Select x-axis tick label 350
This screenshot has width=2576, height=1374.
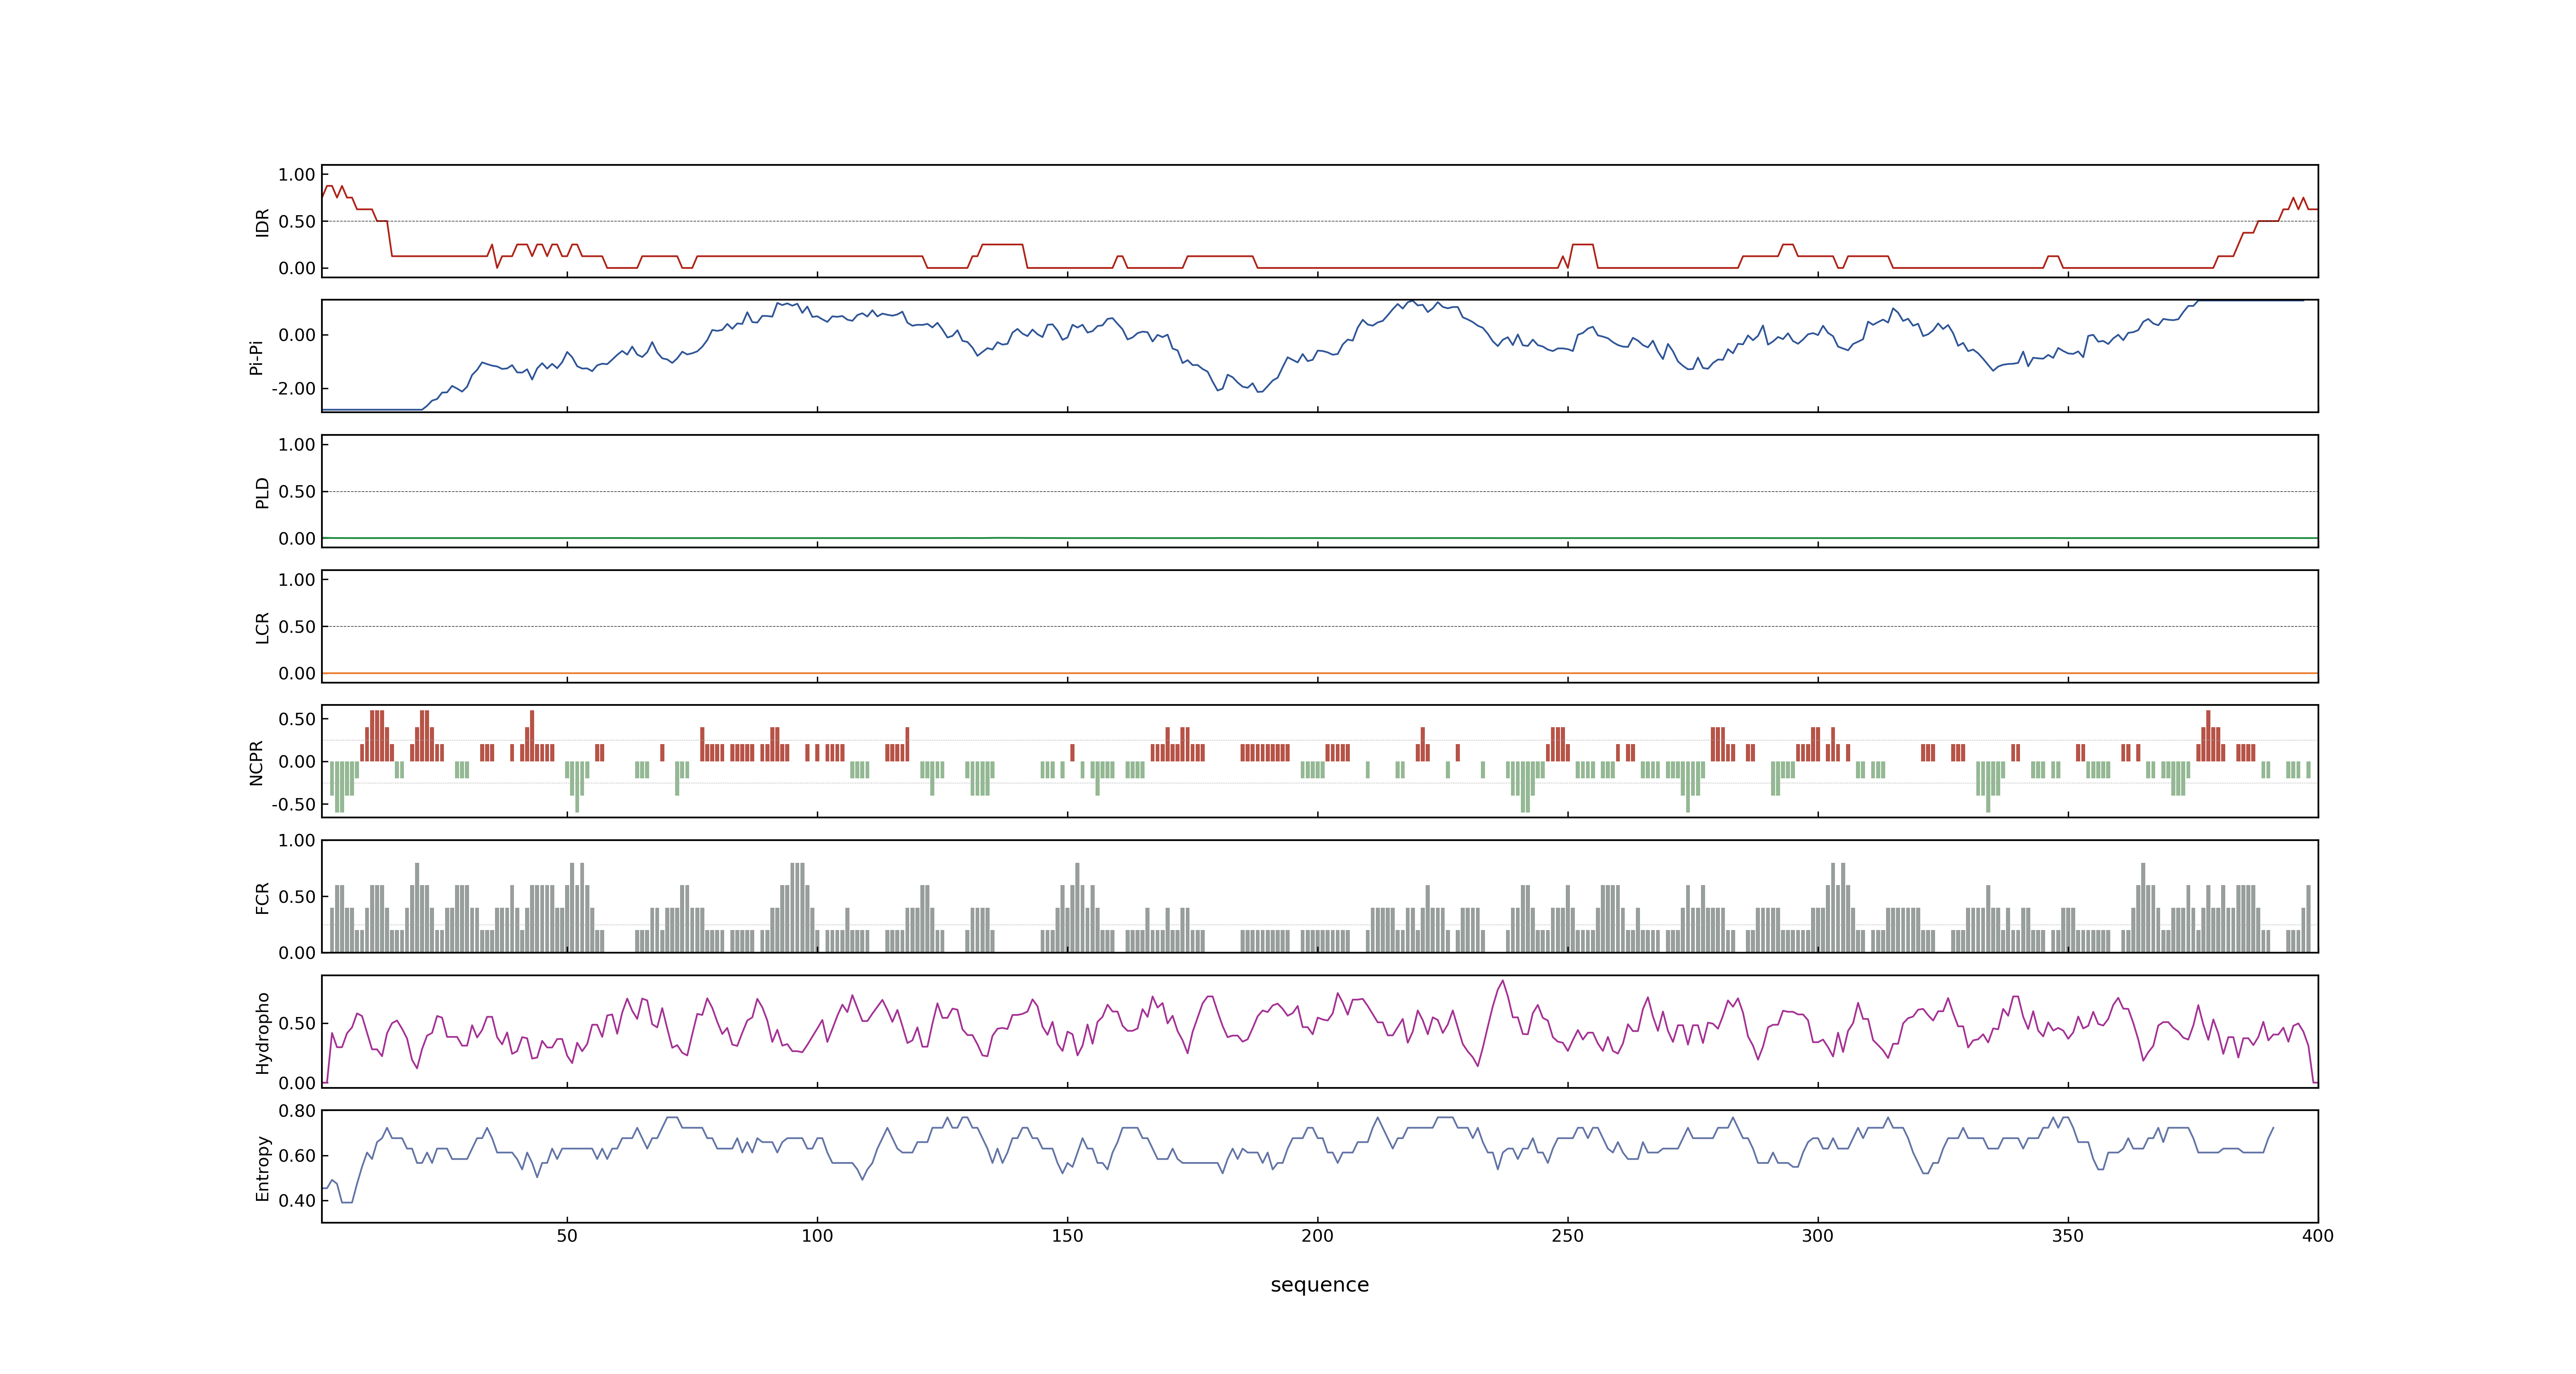tap(2067, 1236)
